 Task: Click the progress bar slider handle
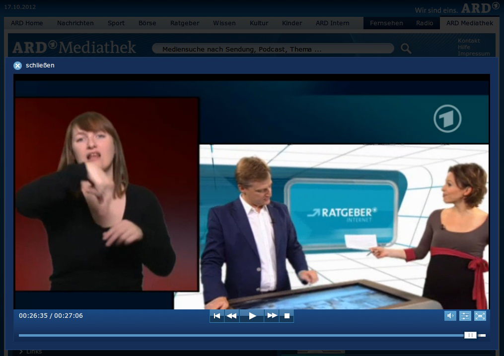click(x=470, y=335)
